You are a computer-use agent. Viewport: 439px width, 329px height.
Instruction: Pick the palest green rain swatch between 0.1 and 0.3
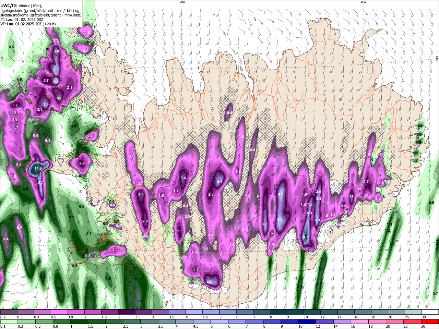(9, 321)
